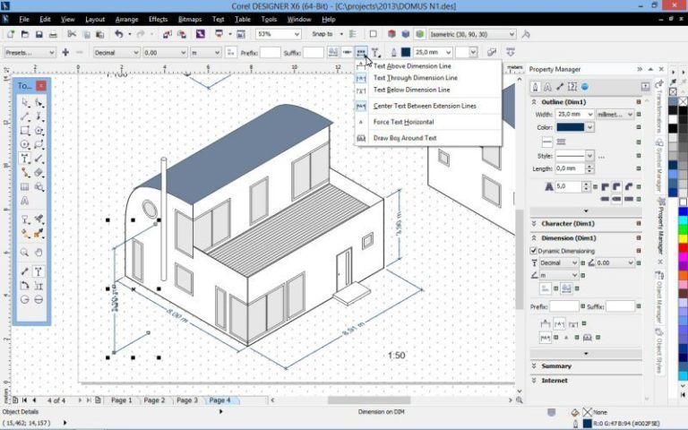Viewport: 688px width, 430px height.
Task: Cut selection using the scissors icon
Action: (72, 34)
